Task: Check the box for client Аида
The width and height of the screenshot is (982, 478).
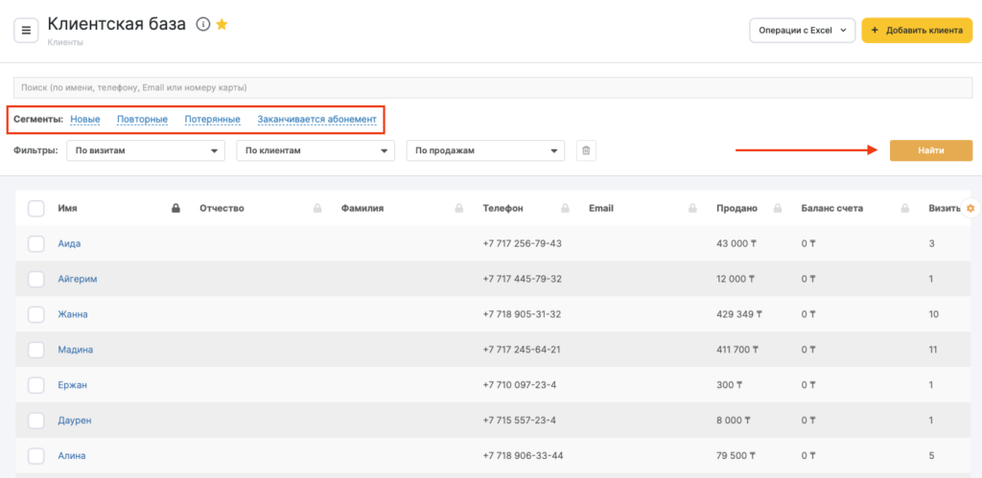Action: click(x=35, y=243)
